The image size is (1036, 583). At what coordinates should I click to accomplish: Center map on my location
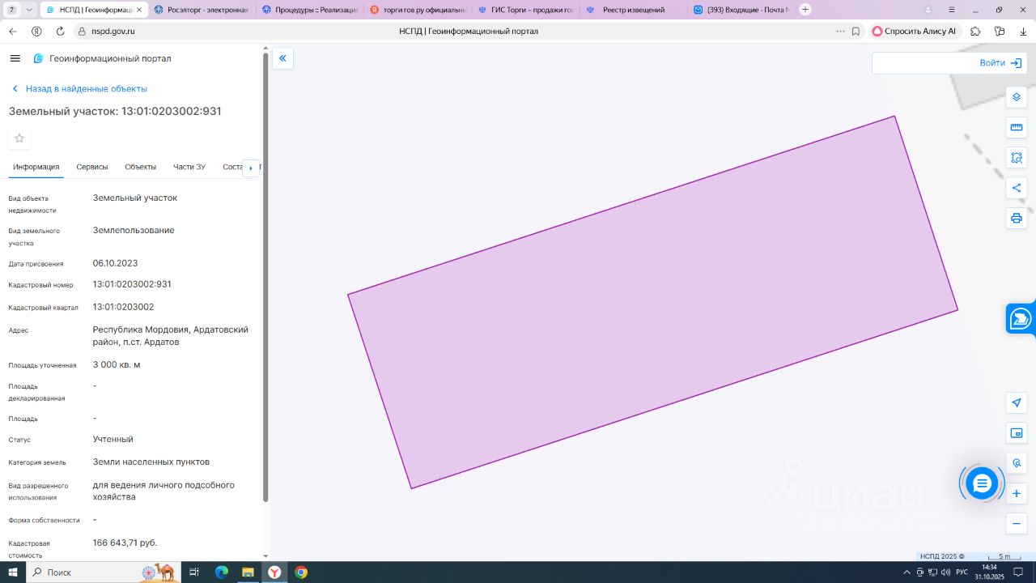tap(1017, 402)
